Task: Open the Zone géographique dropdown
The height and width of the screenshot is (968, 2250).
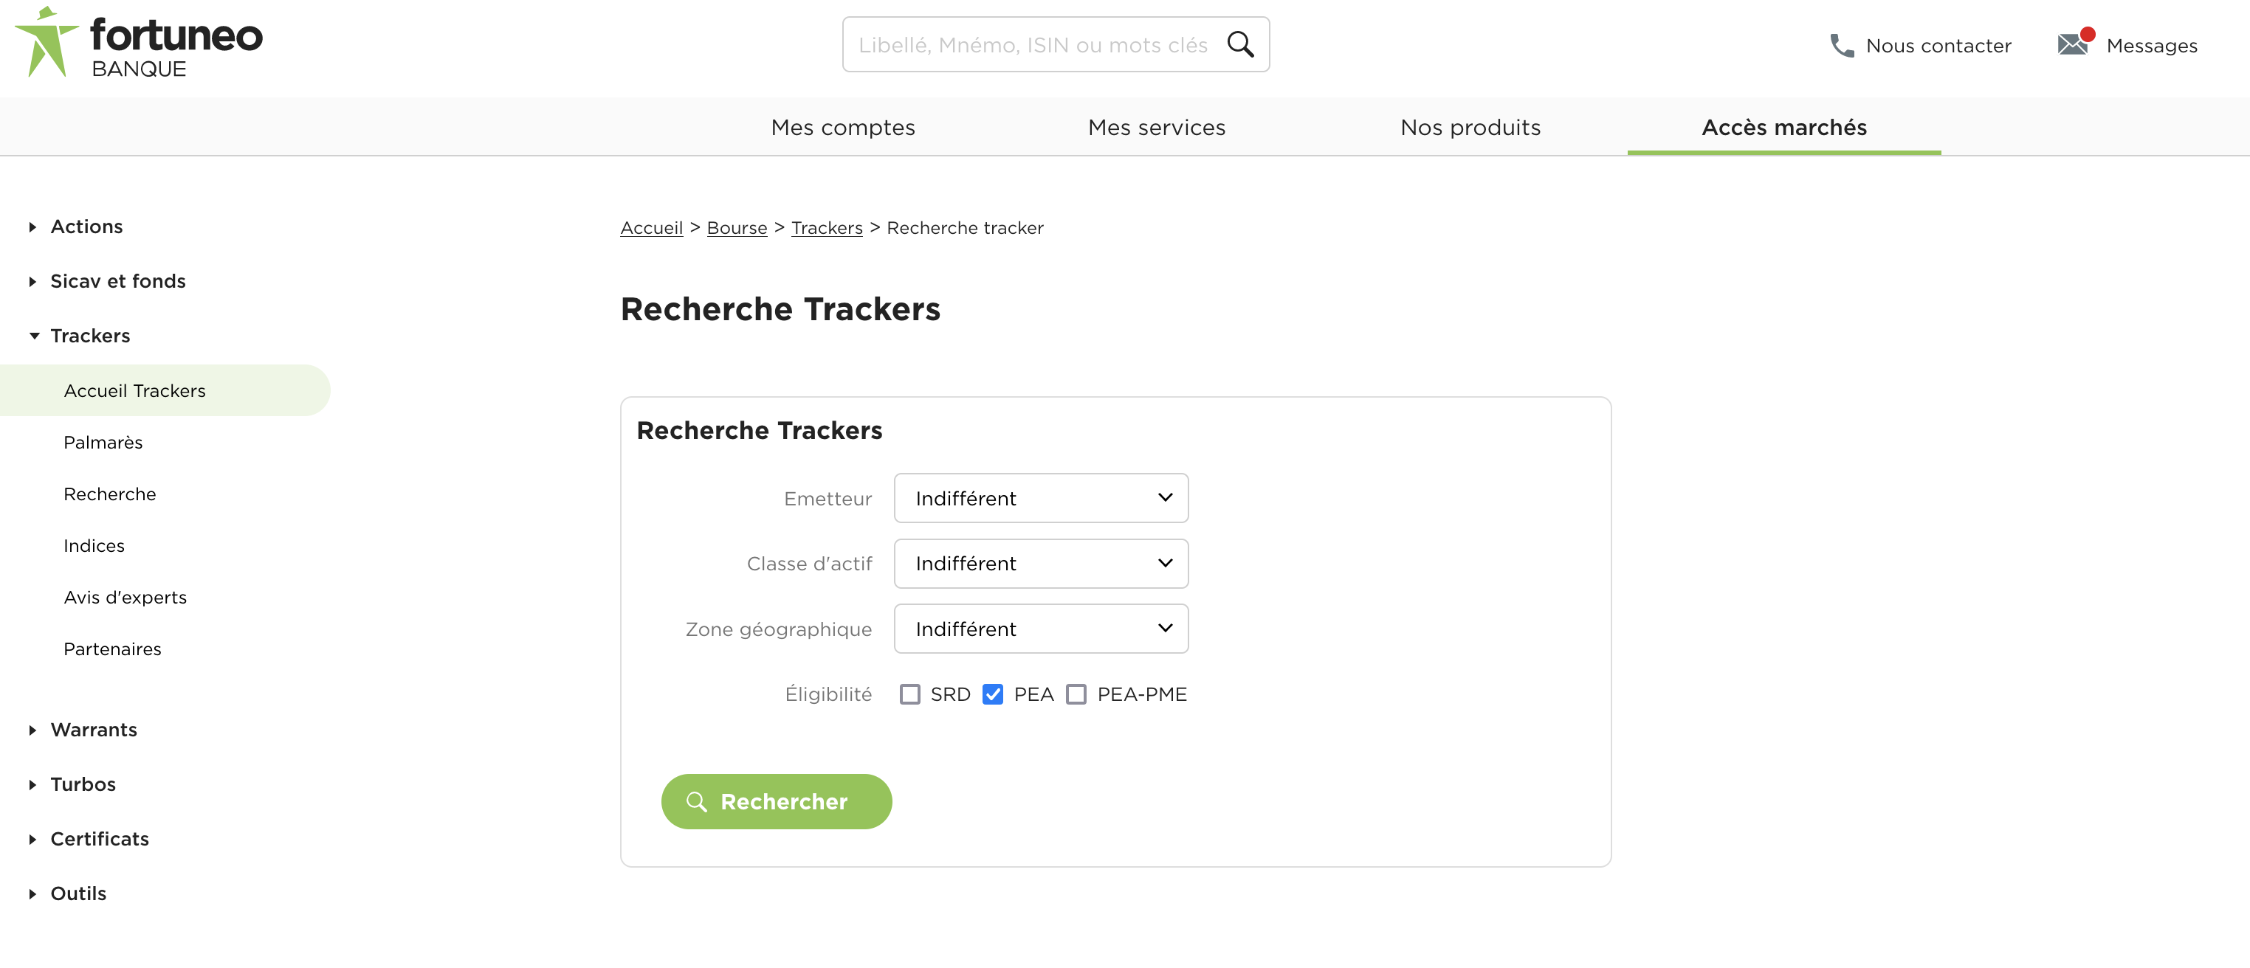Action: click(1041, 629)
